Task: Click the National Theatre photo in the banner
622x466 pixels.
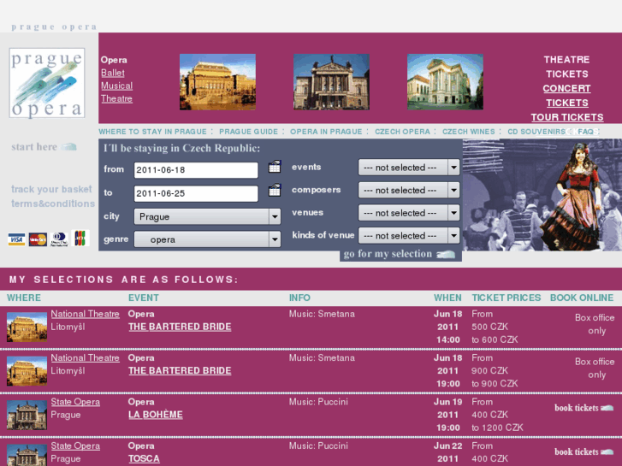Action: point(218,82)
